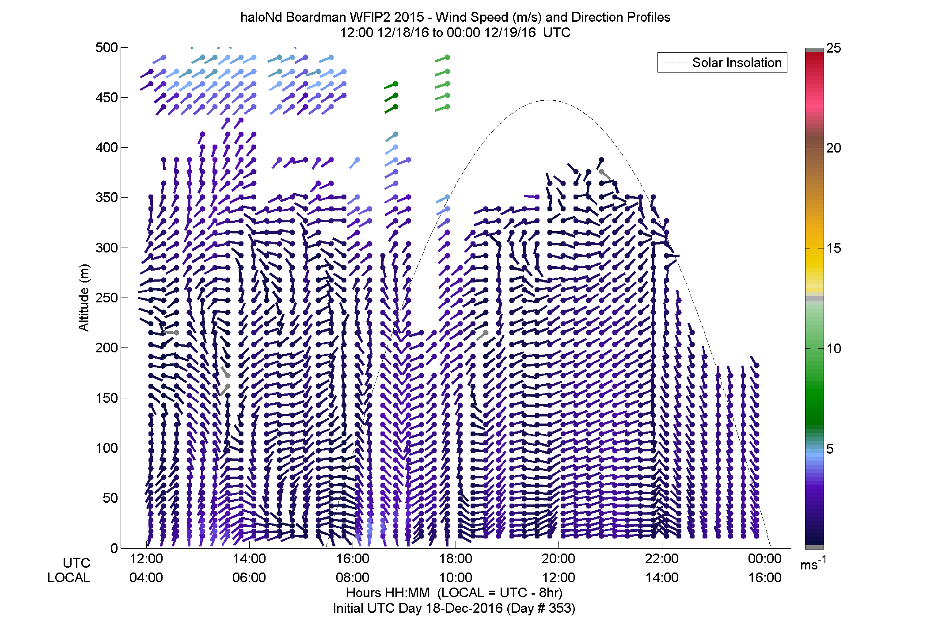Click the 200 altitude tick label
The width and height of the screenshot is (927, 630).
click(x=106, y=347)
